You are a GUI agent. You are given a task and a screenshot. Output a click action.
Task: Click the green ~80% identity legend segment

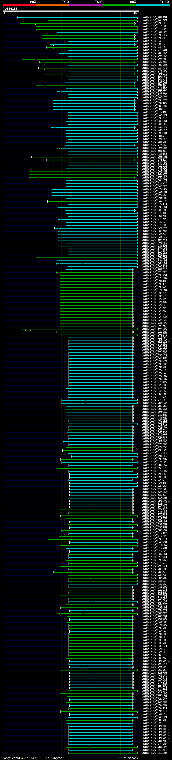tap(119, 5)
